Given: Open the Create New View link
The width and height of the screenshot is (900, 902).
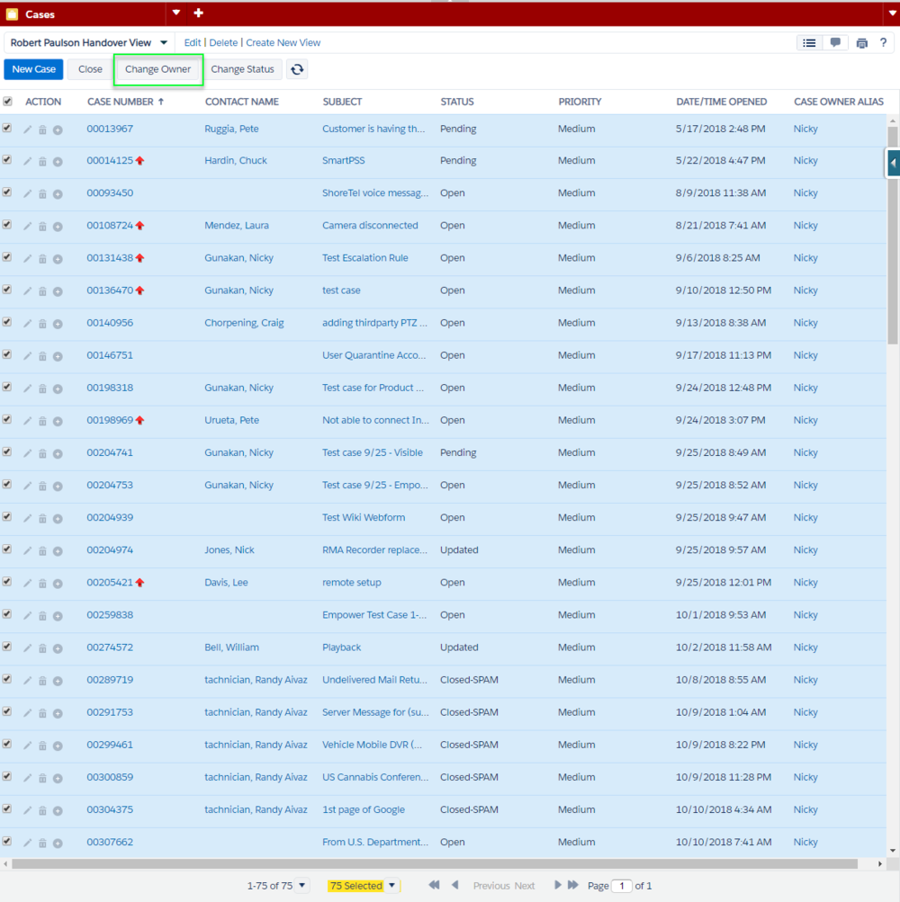Looking at the screenshot, I should click(283, 42).
